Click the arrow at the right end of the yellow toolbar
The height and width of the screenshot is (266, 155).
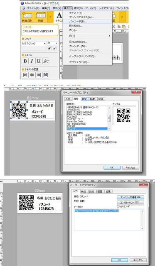[x=122, y=17]
